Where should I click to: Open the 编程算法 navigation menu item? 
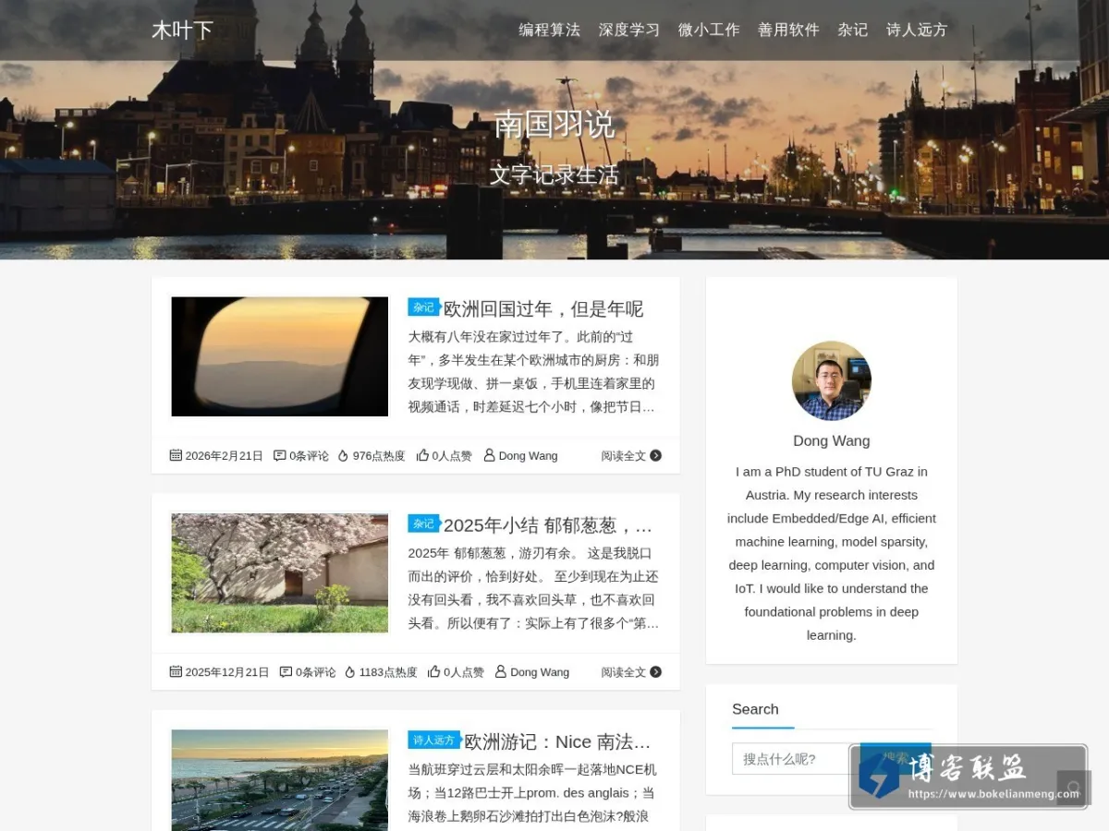549,30
